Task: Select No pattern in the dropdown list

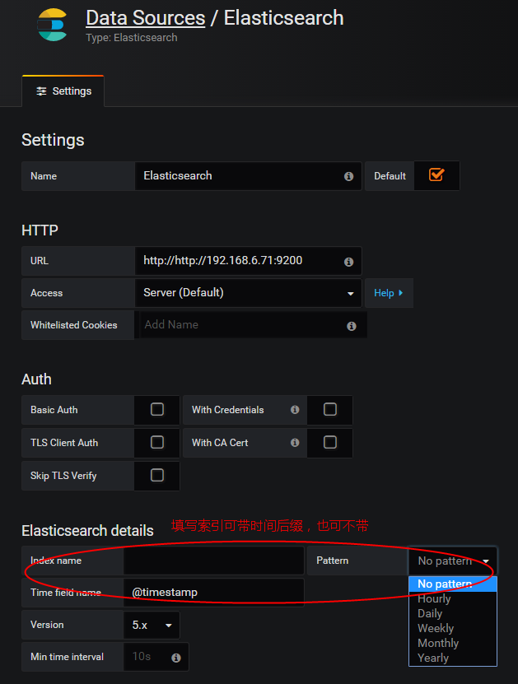Action: click(x=453, y=584)
